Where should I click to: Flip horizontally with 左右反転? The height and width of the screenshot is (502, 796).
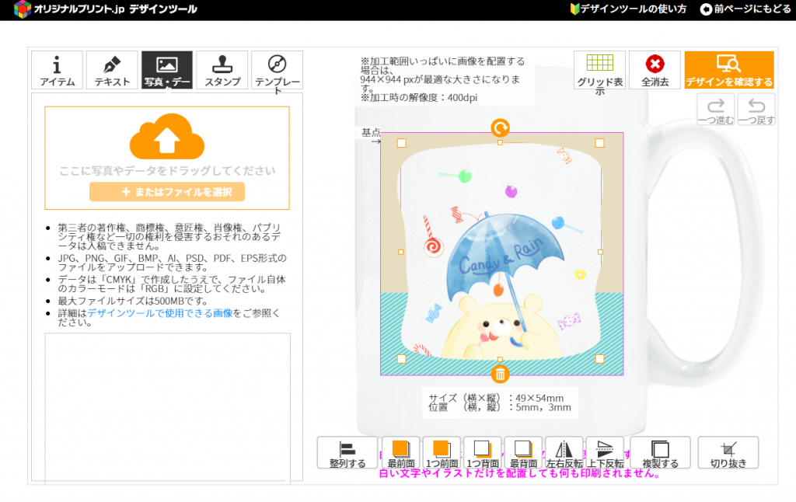coord(564,453)
